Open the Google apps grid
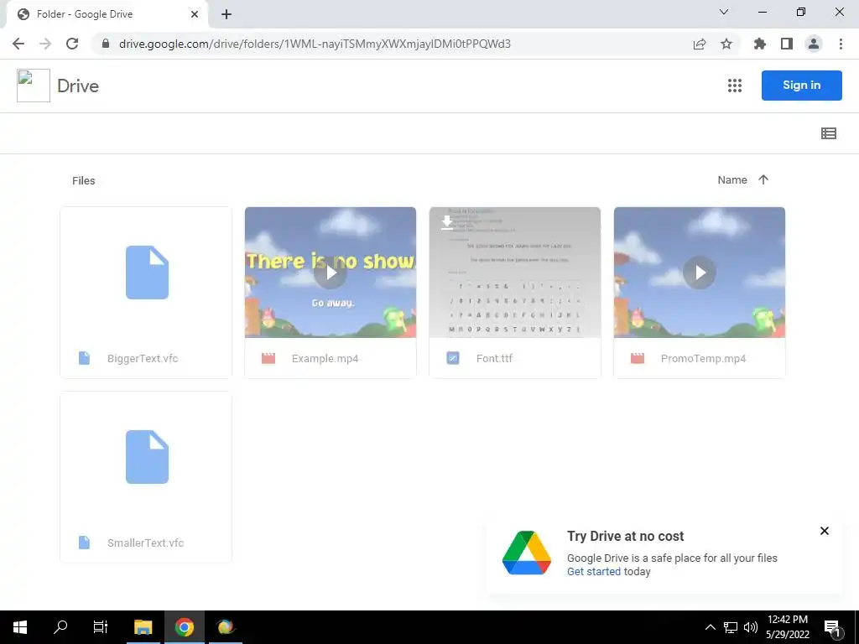The width and height of the screenshot is (859, 644). tap(735, 86)
